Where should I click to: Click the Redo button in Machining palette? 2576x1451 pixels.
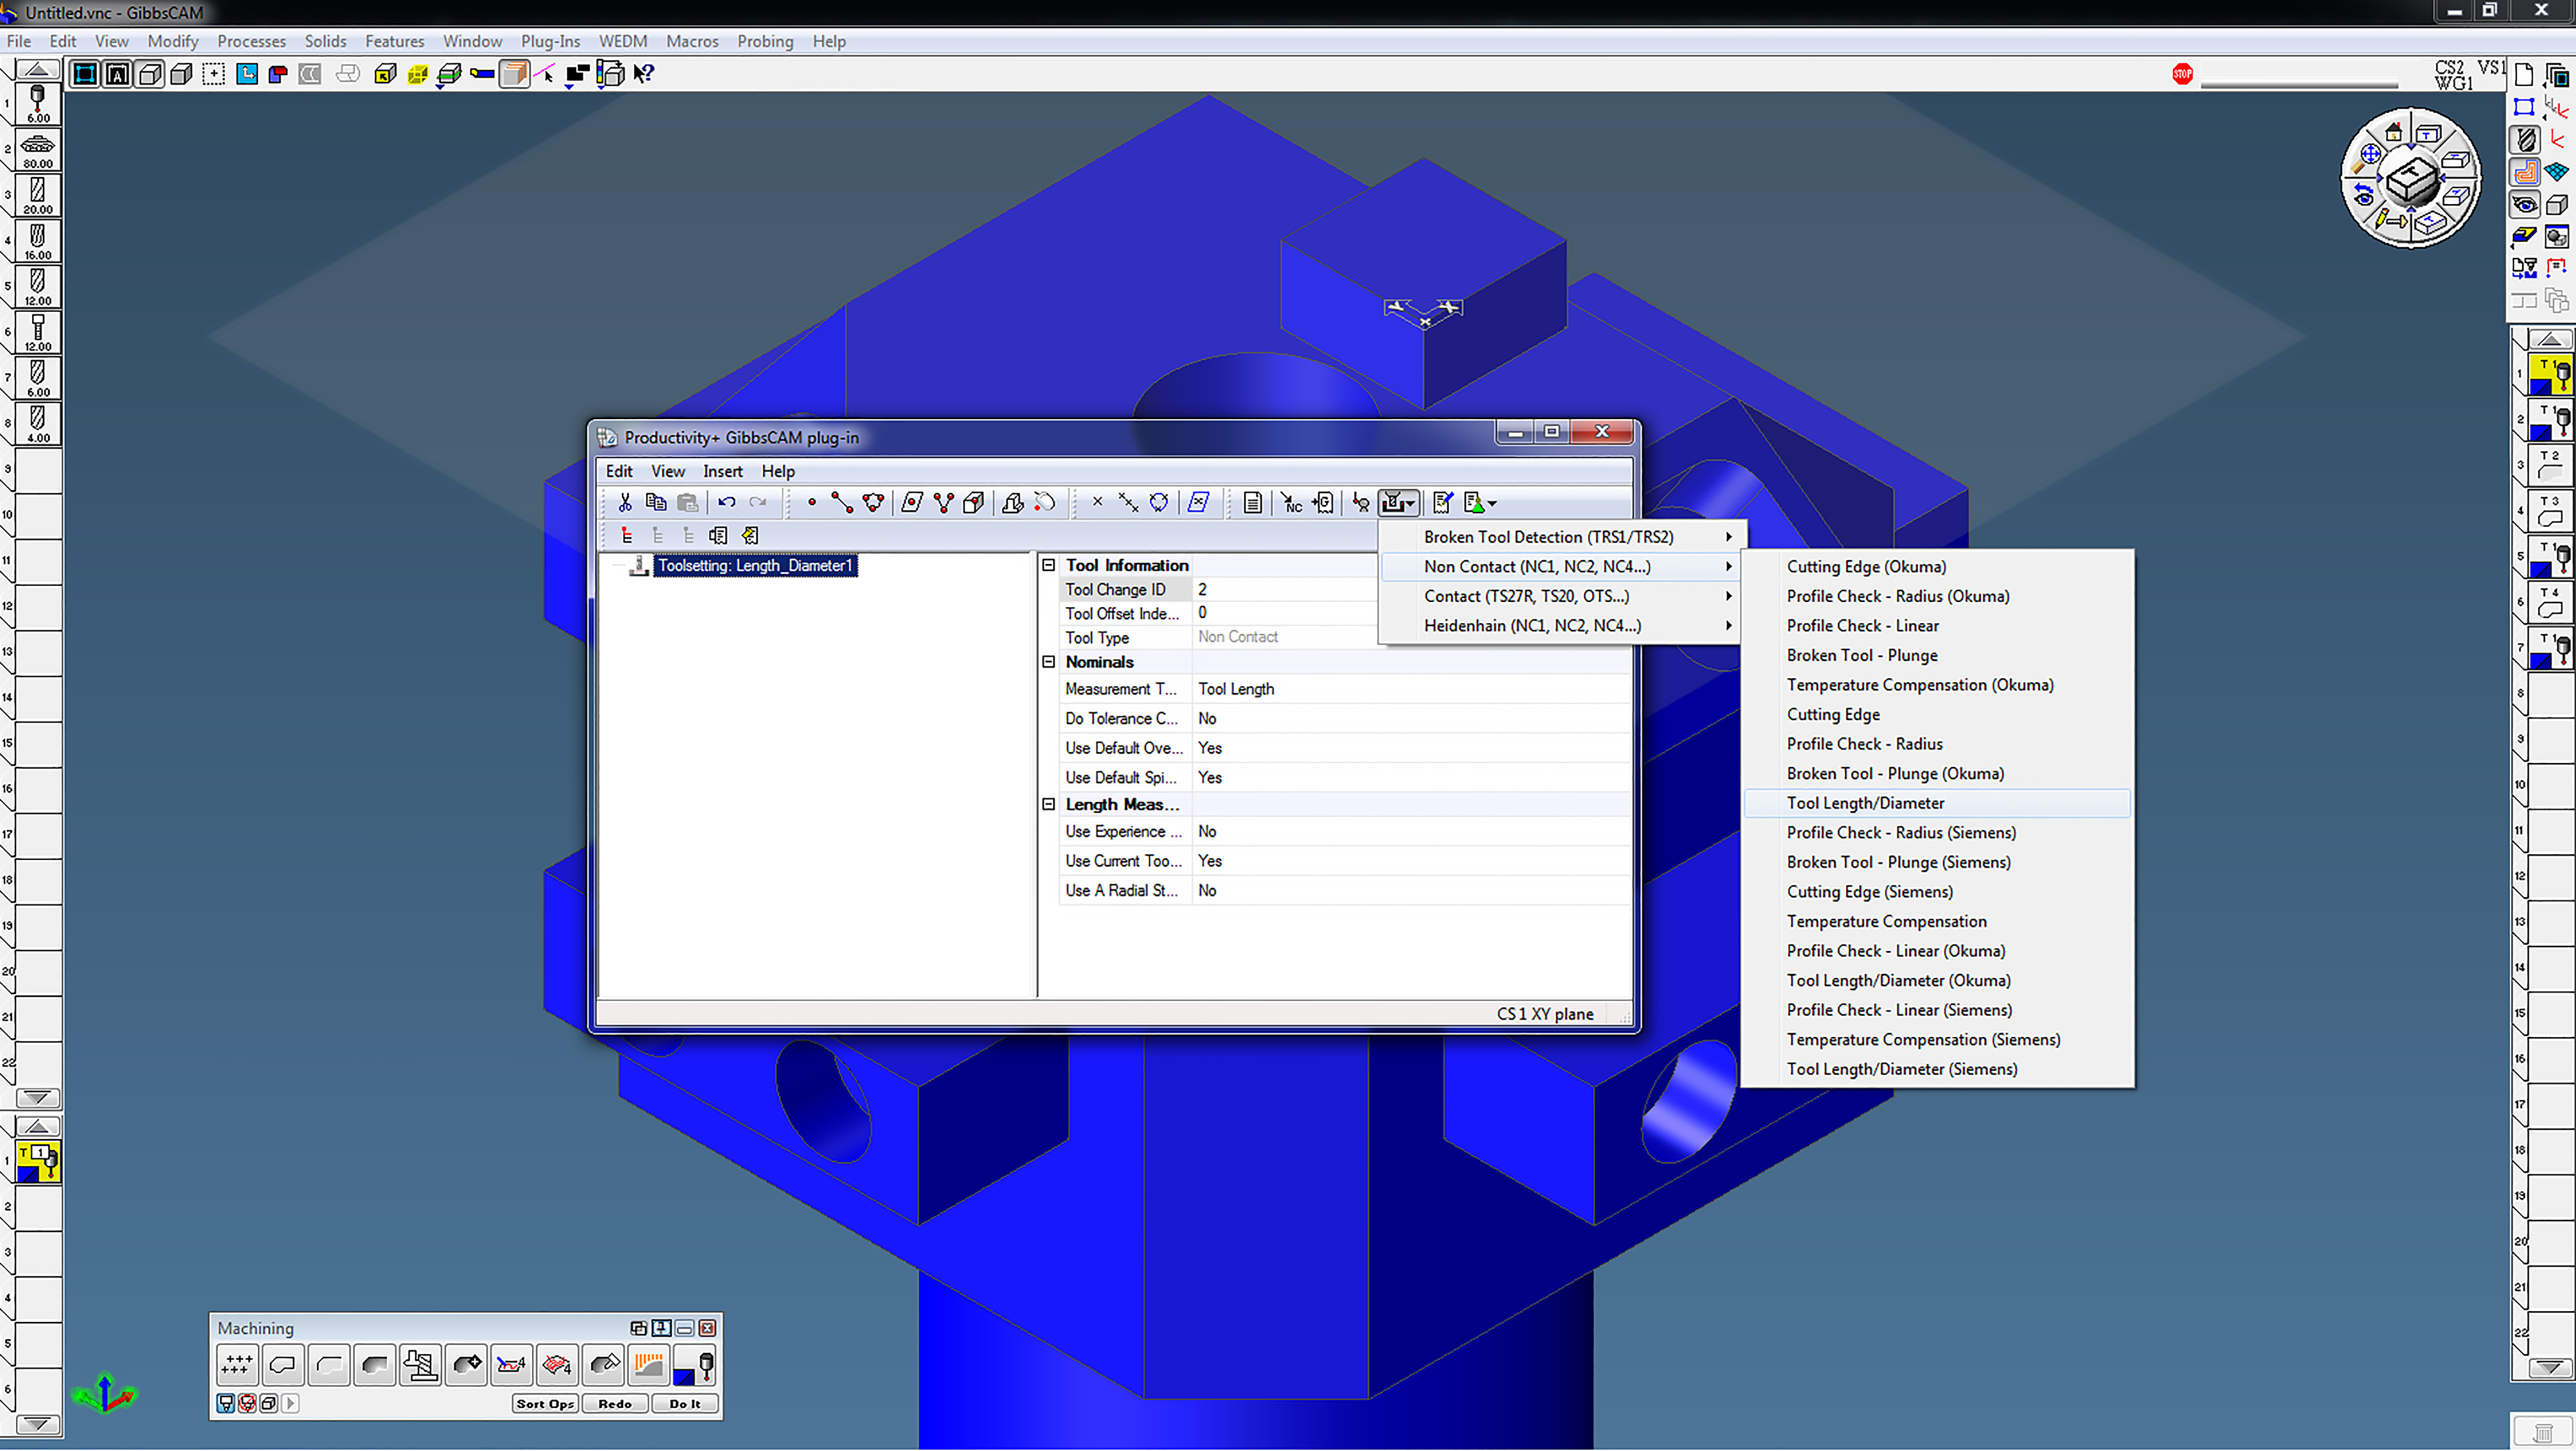[615, 1405]
